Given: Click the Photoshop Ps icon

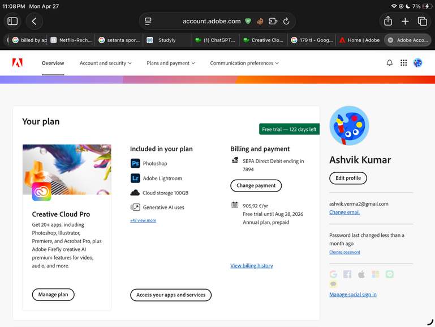Looking at the screenshot, I should pos(135,163).
